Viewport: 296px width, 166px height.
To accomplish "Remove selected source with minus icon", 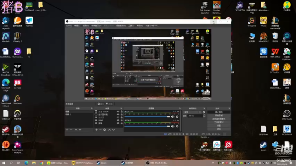I will point(100,130).
